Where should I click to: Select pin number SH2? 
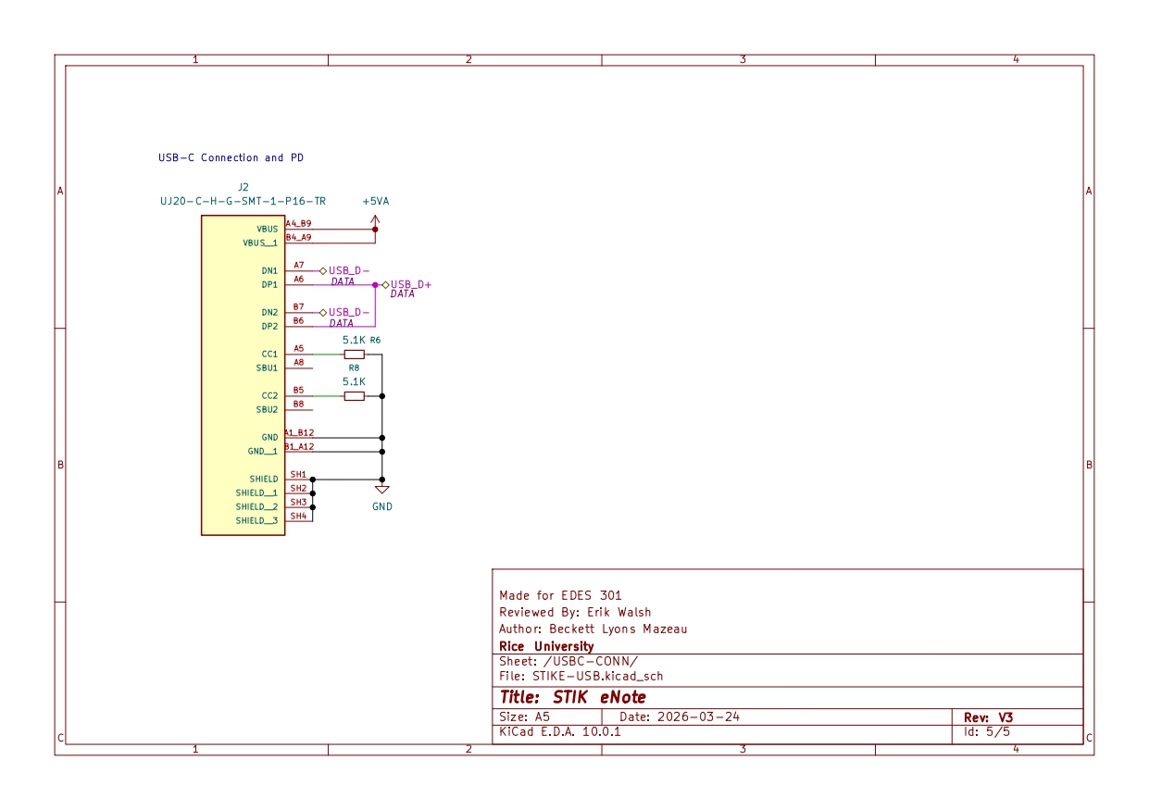[298, 487]
